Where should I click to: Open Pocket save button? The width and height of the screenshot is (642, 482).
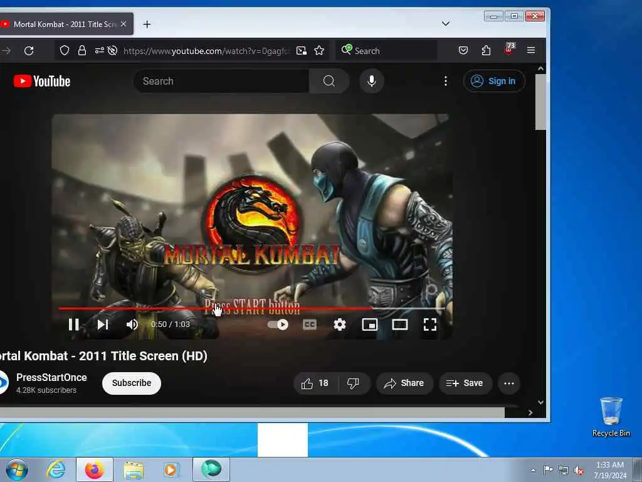[x=463, y=50]
